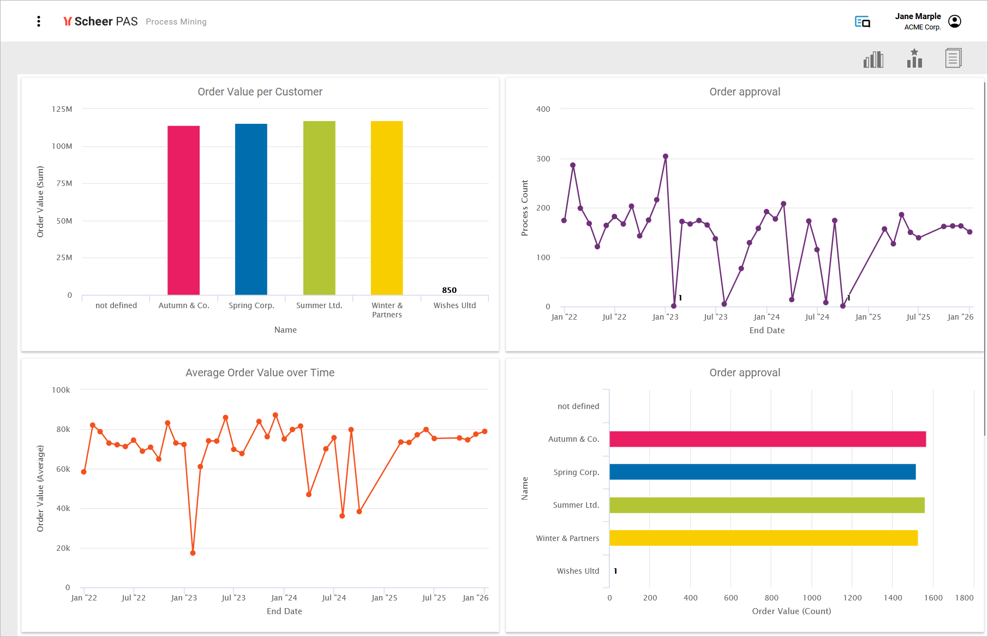Click the Jane Marple user name
The image size is (988, 637).
coord(918,16)
